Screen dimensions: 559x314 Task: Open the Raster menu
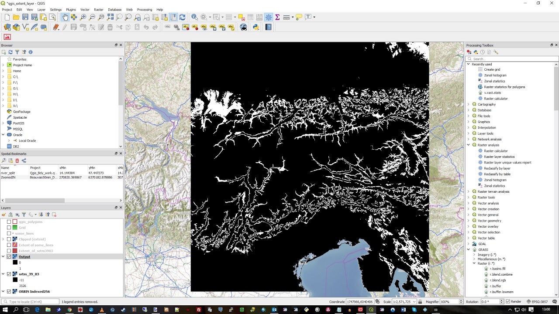pyautogui.click(x=99, y=10)
